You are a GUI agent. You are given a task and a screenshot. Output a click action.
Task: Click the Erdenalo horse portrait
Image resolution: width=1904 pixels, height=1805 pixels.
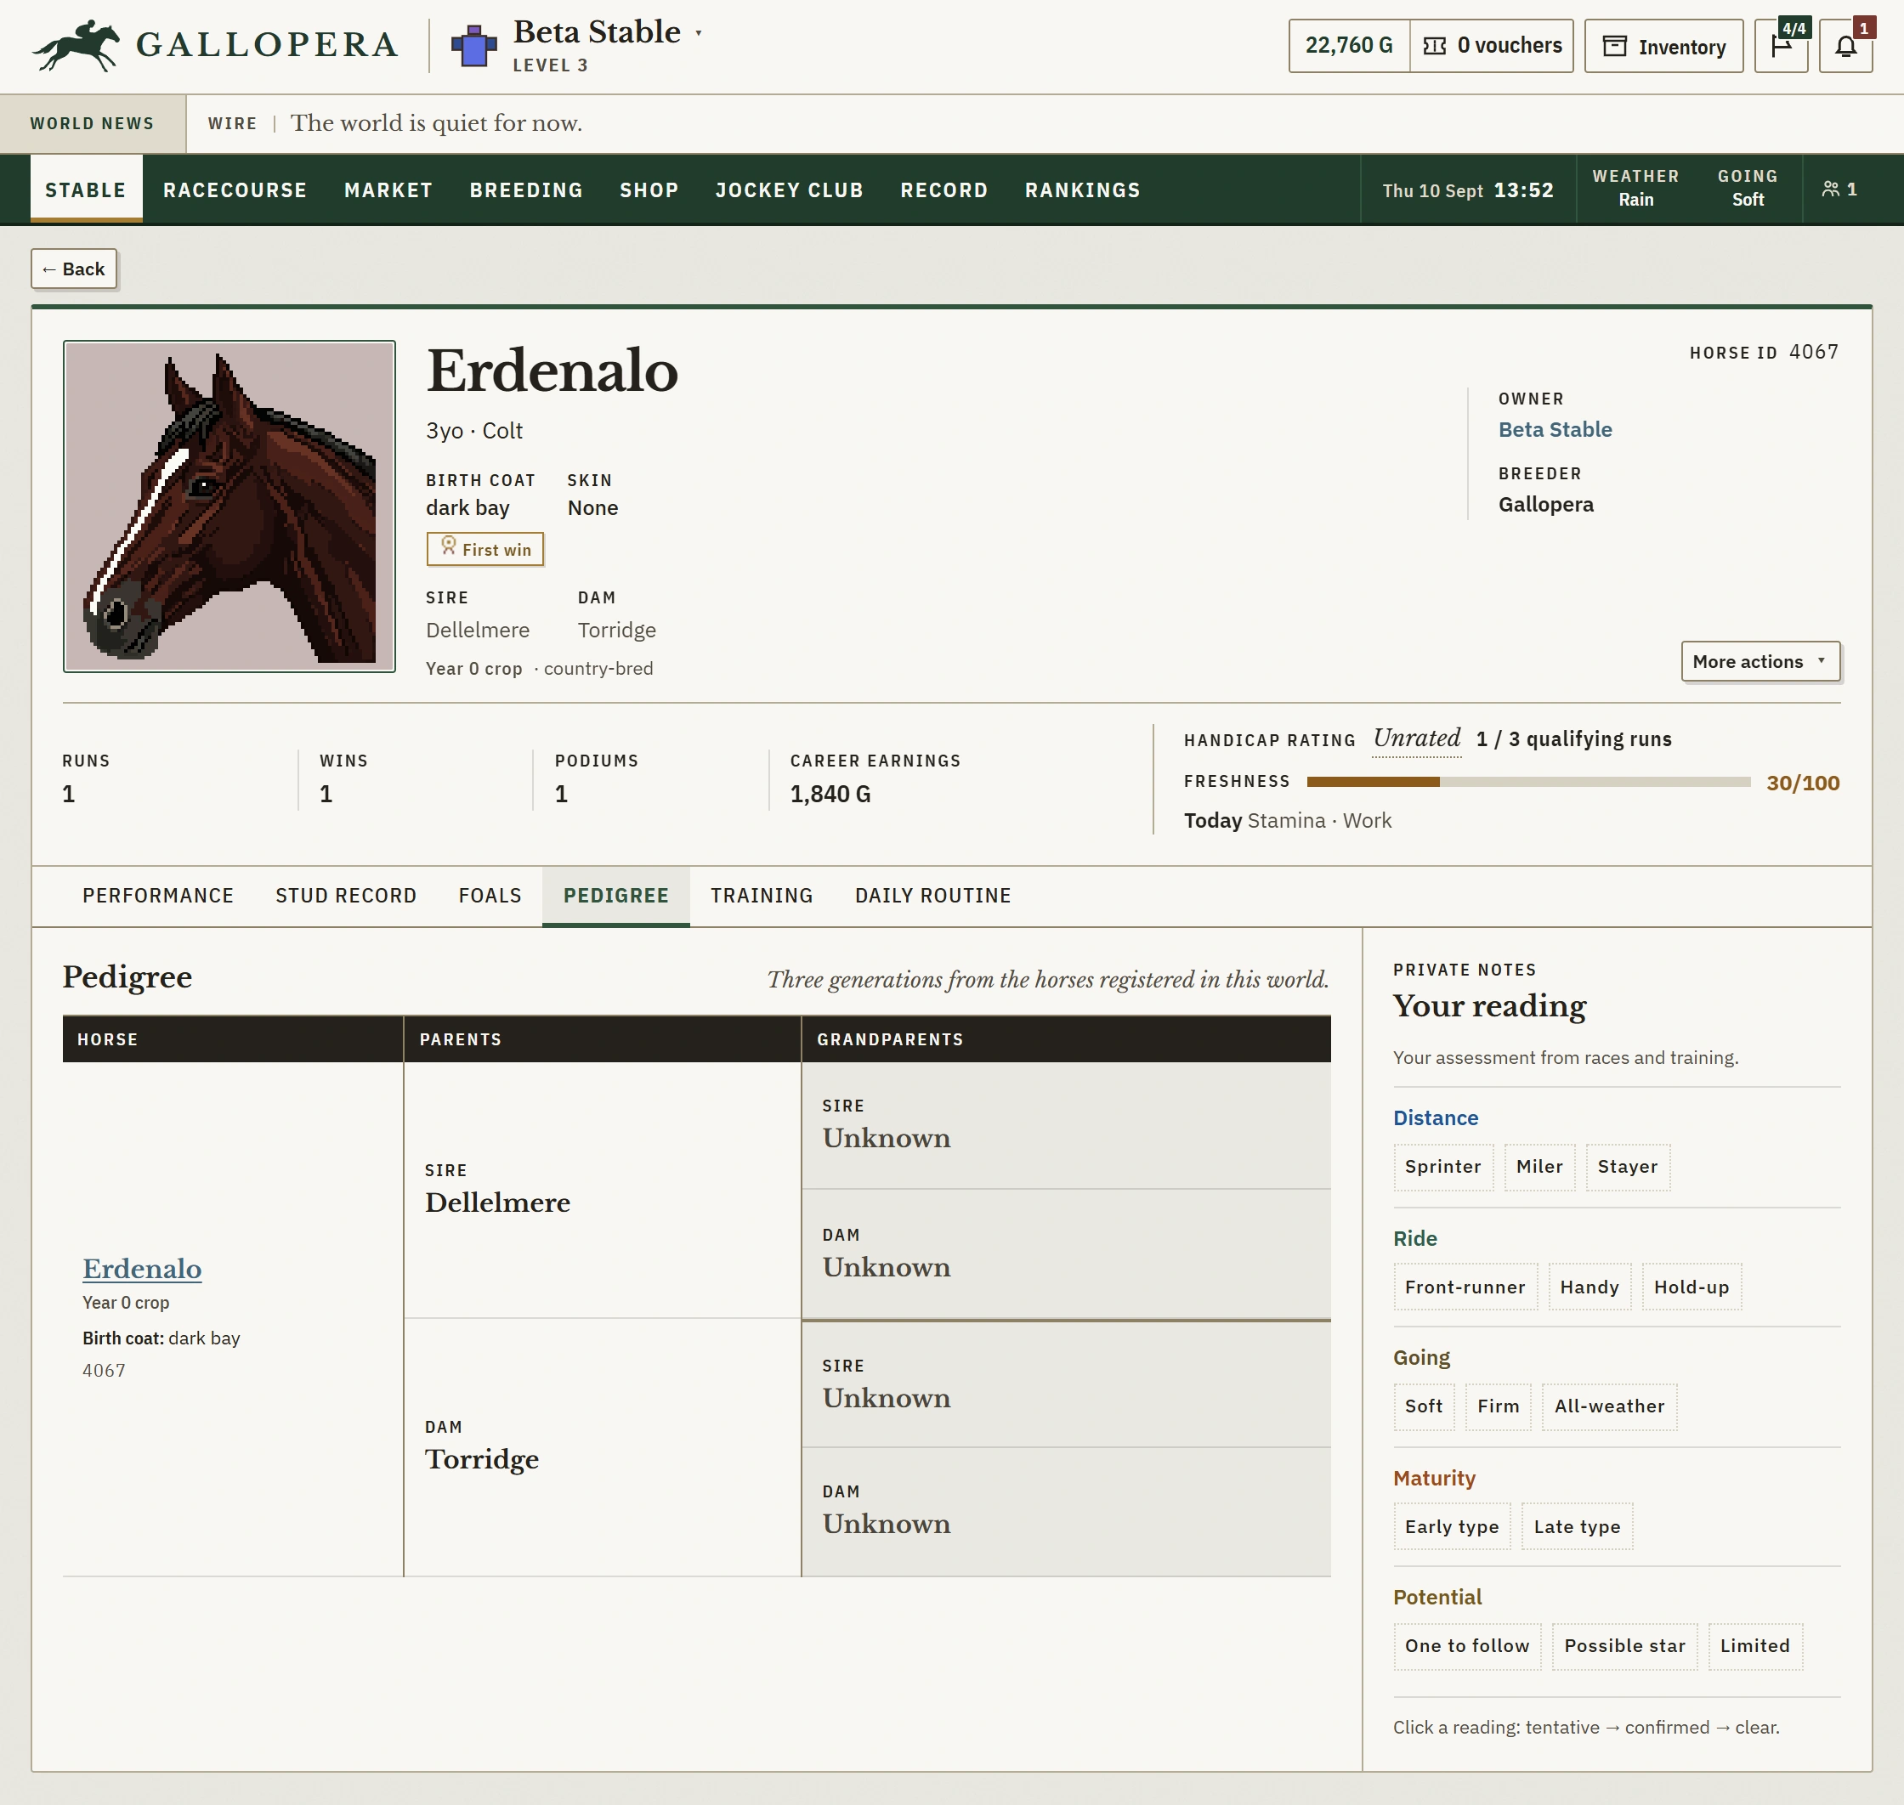(229, 506)
